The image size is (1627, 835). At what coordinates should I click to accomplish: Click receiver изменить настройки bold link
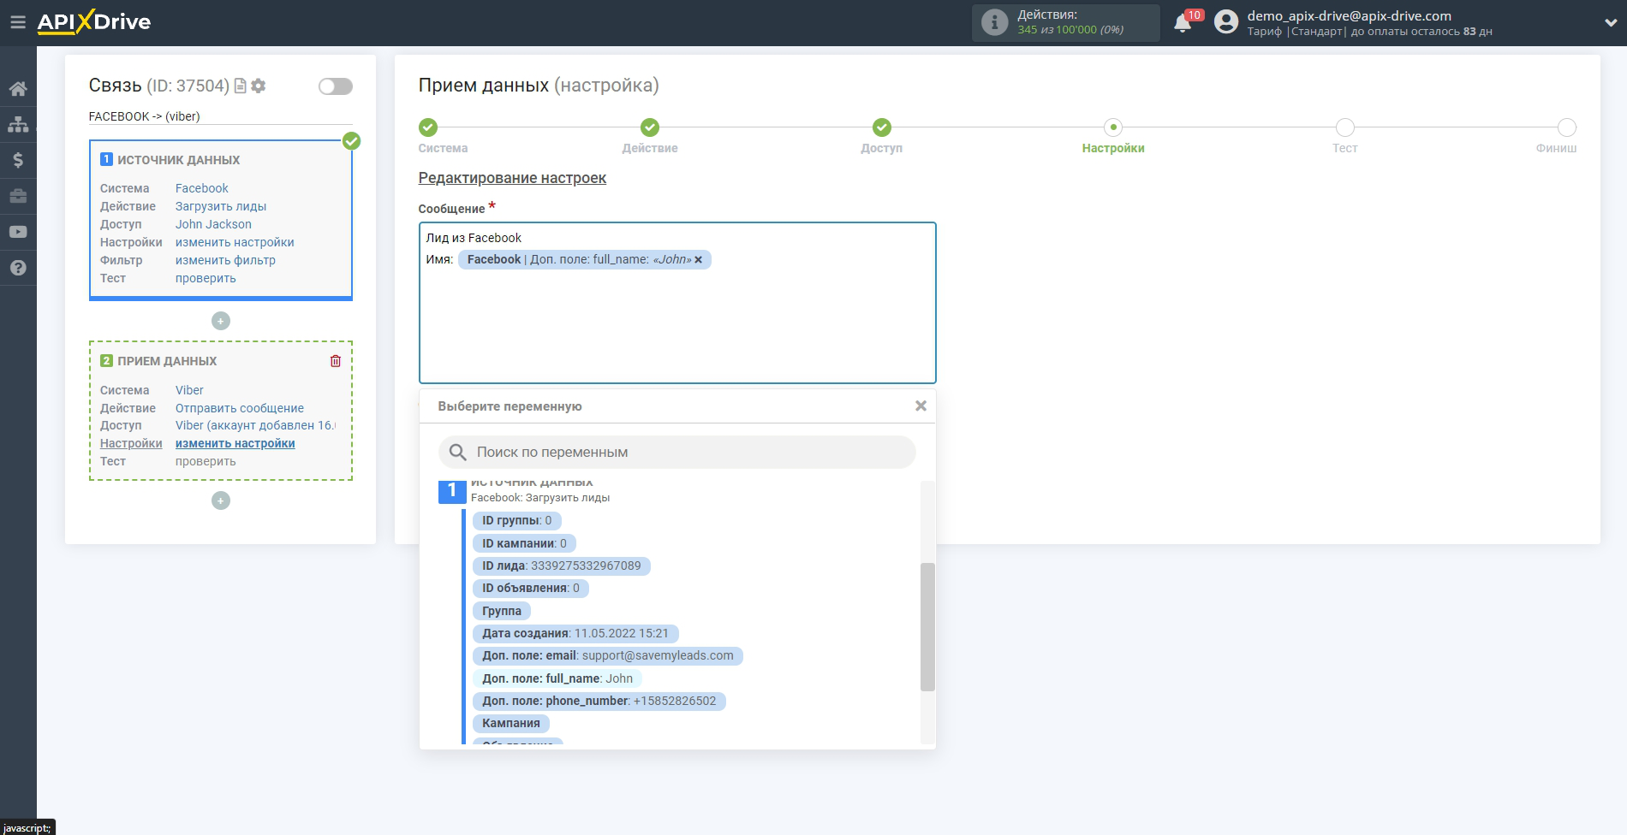coord(235,443)
